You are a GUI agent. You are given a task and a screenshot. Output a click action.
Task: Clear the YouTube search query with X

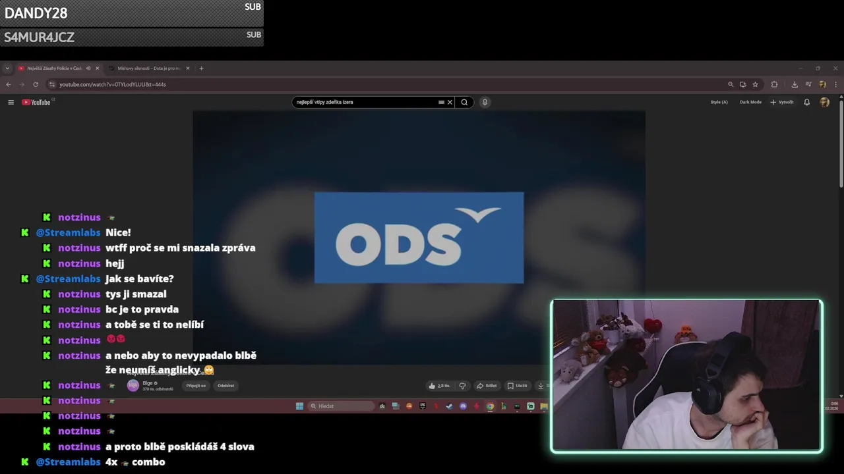450,102
